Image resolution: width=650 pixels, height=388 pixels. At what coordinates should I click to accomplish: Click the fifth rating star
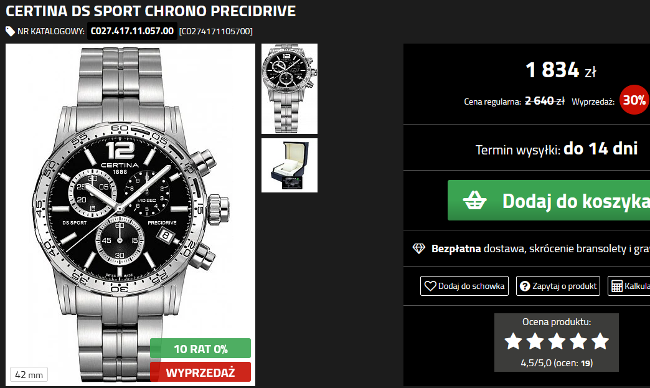tap(600, 341)
